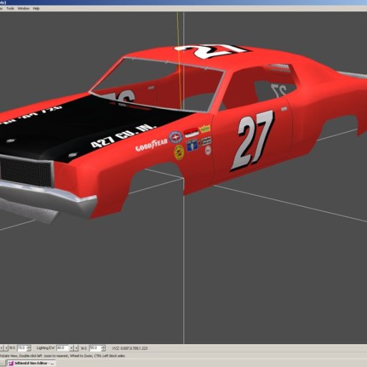
Task: Switch to 3dSimEd Sim Editor taskbar button
Action: point(31,363)
